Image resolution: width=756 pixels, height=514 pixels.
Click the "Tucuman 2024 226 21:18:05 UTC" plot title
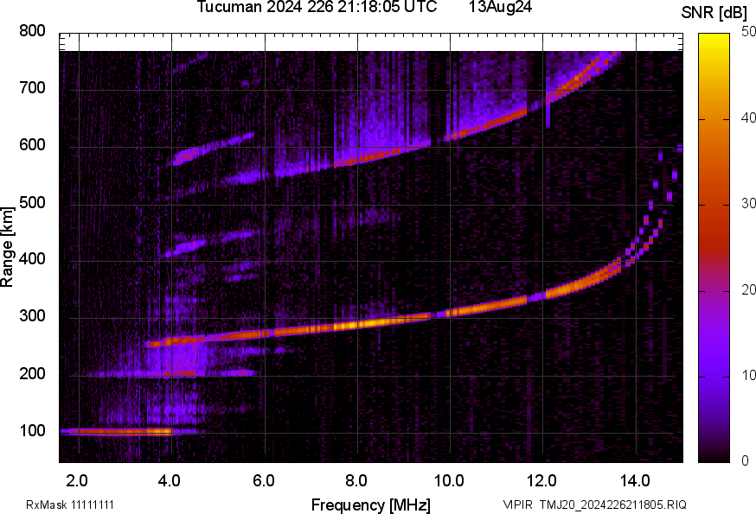click(323, 8)
